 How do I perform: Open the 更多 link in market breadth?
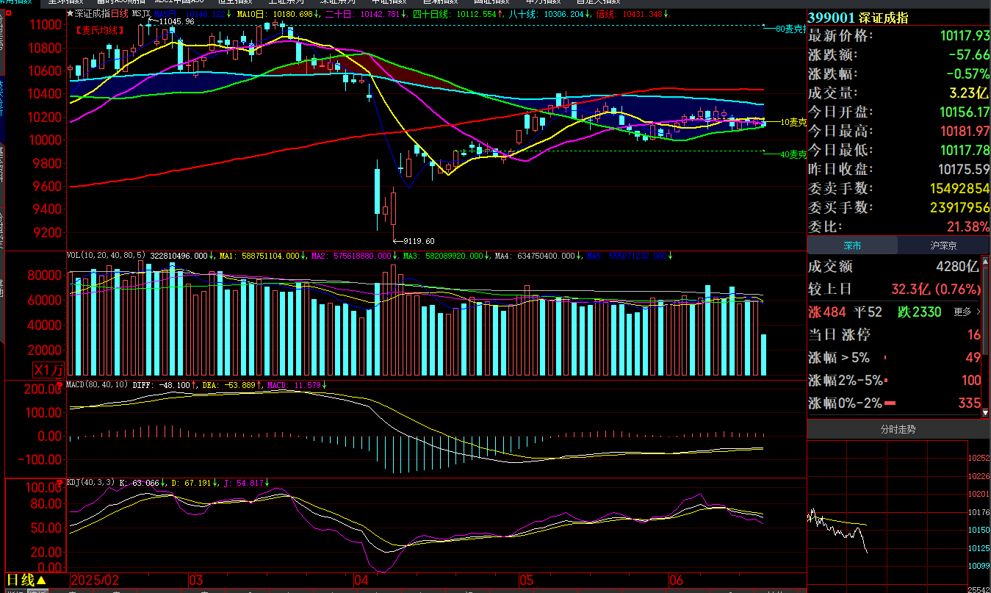click(x=967, y=312)
